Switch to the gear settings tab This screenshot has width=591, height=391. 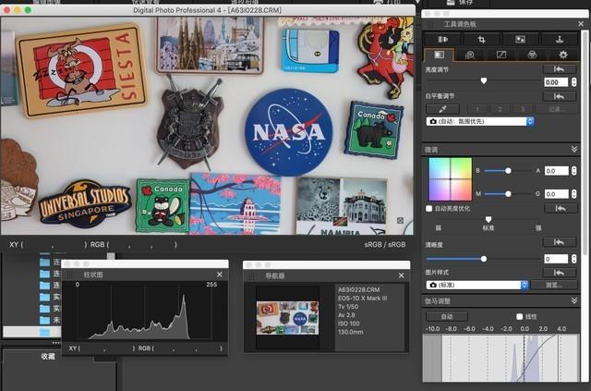563,55
